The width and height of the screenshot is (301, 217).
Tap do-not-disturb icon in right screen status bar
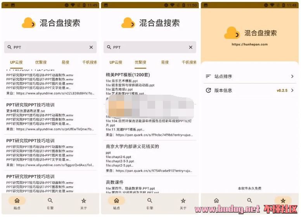266,5
